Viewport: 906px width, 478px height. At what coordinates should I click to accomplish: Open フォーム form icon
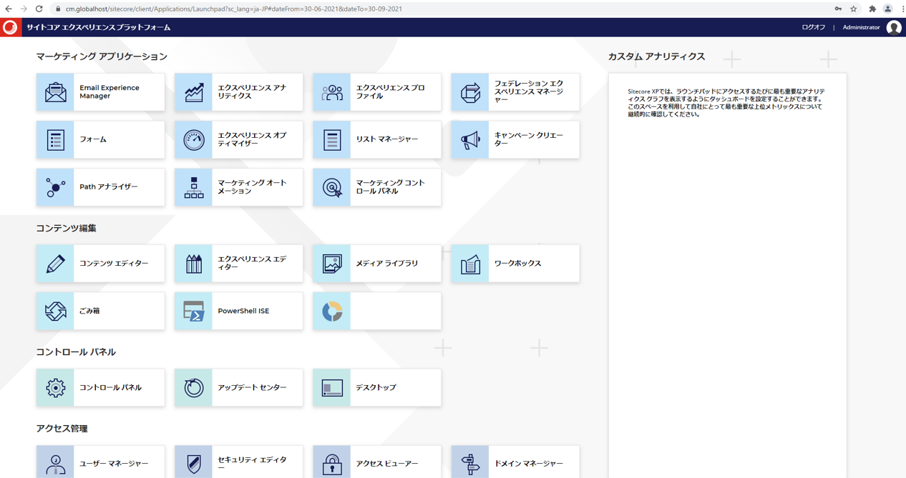tap(55, 139)
